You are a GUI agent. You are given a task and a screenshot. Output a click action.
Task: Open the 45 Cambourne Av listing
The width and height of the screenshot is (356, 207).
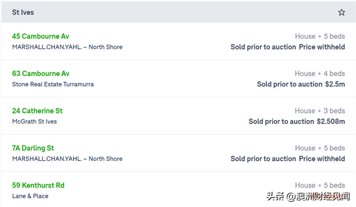(41, 36)
